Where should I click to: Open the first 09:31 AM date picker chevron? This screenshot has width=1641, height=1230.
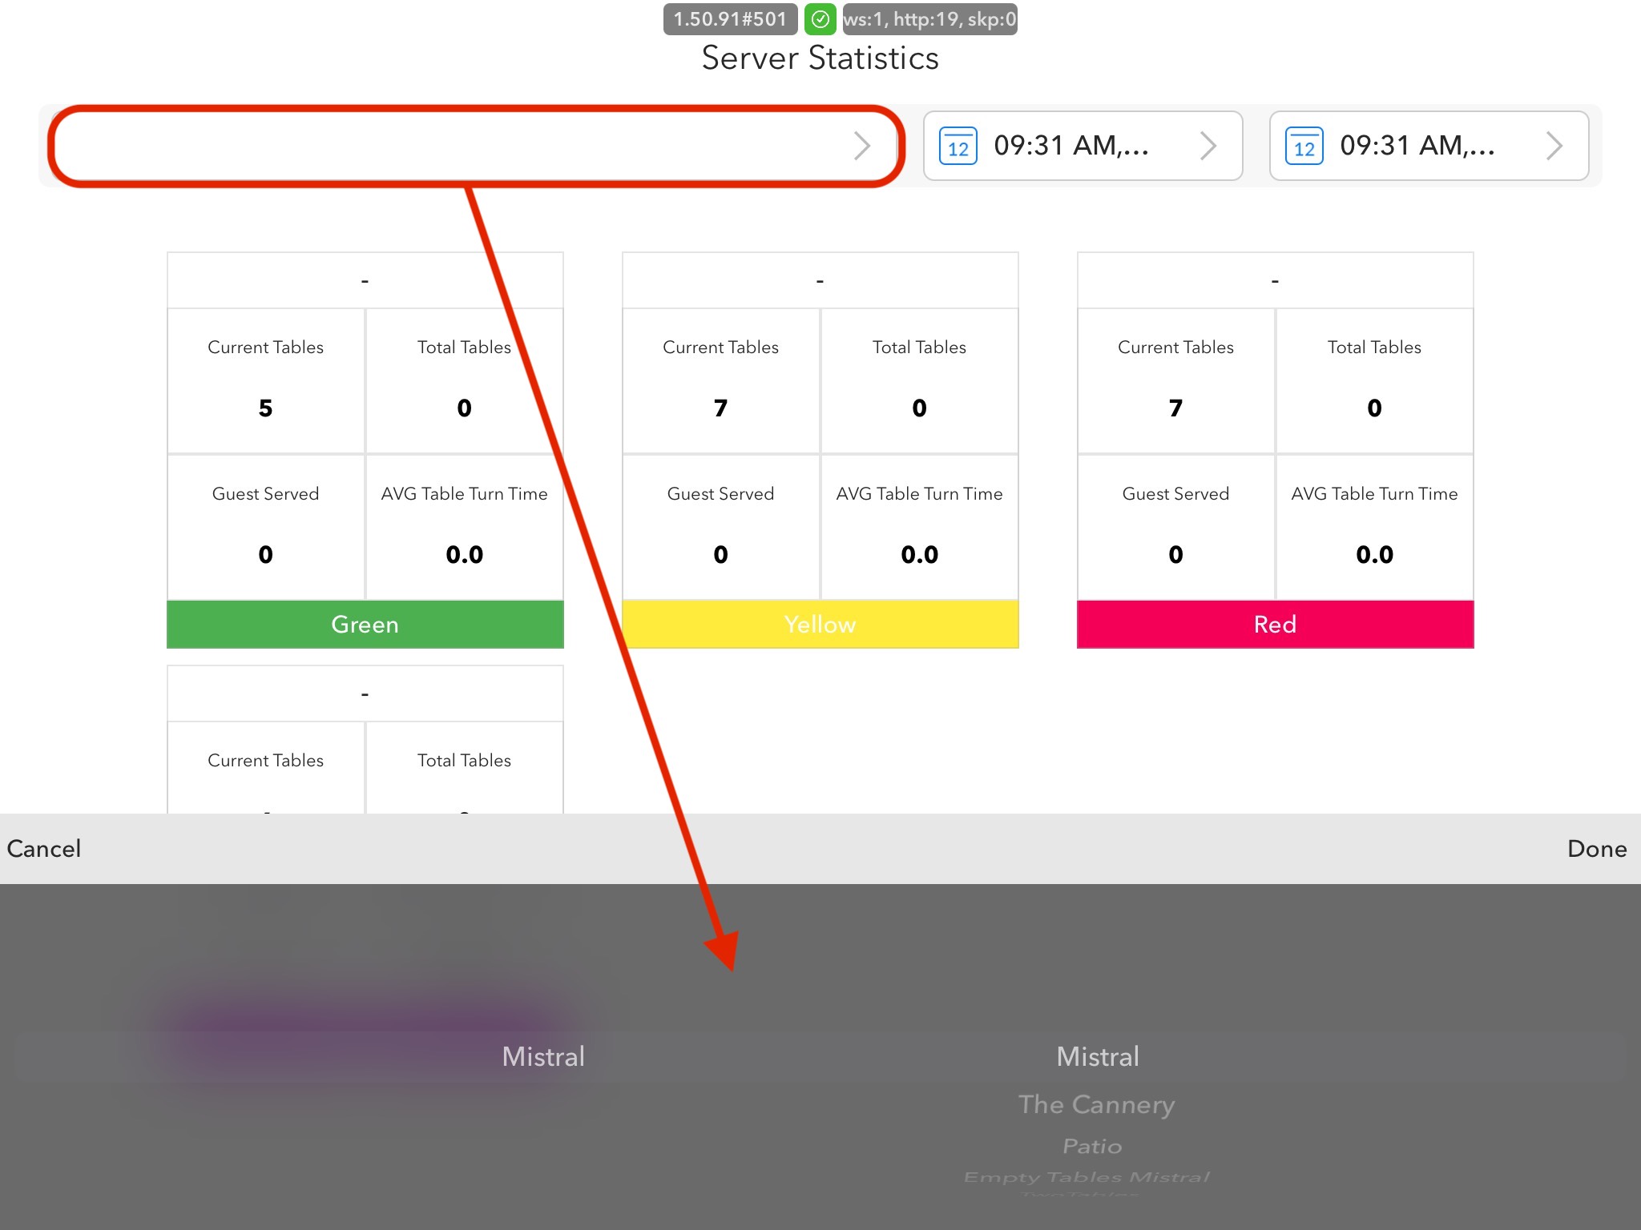point(1208,146)
